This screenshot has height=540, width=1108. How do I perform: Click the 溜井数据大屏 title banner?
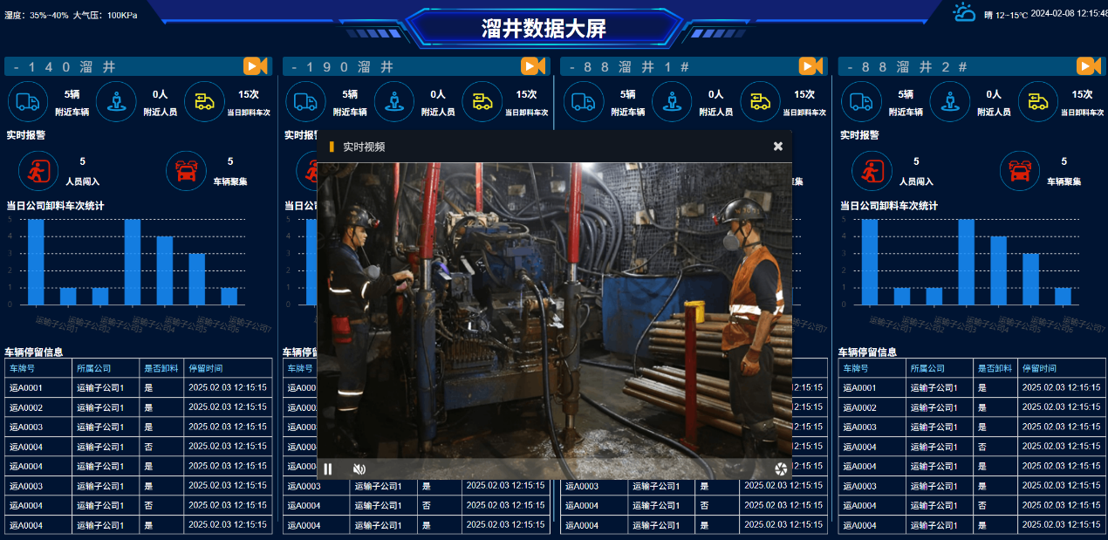544,28
